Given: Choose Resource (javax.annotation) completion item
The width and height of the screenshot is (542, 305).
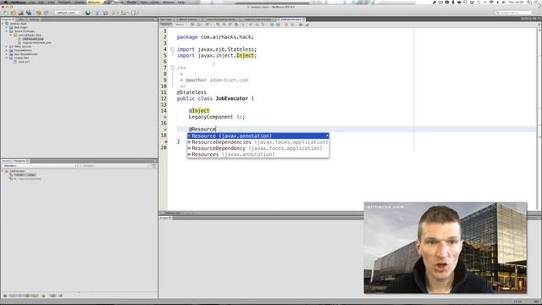Looking at the screenshot, I should (257, 136).
